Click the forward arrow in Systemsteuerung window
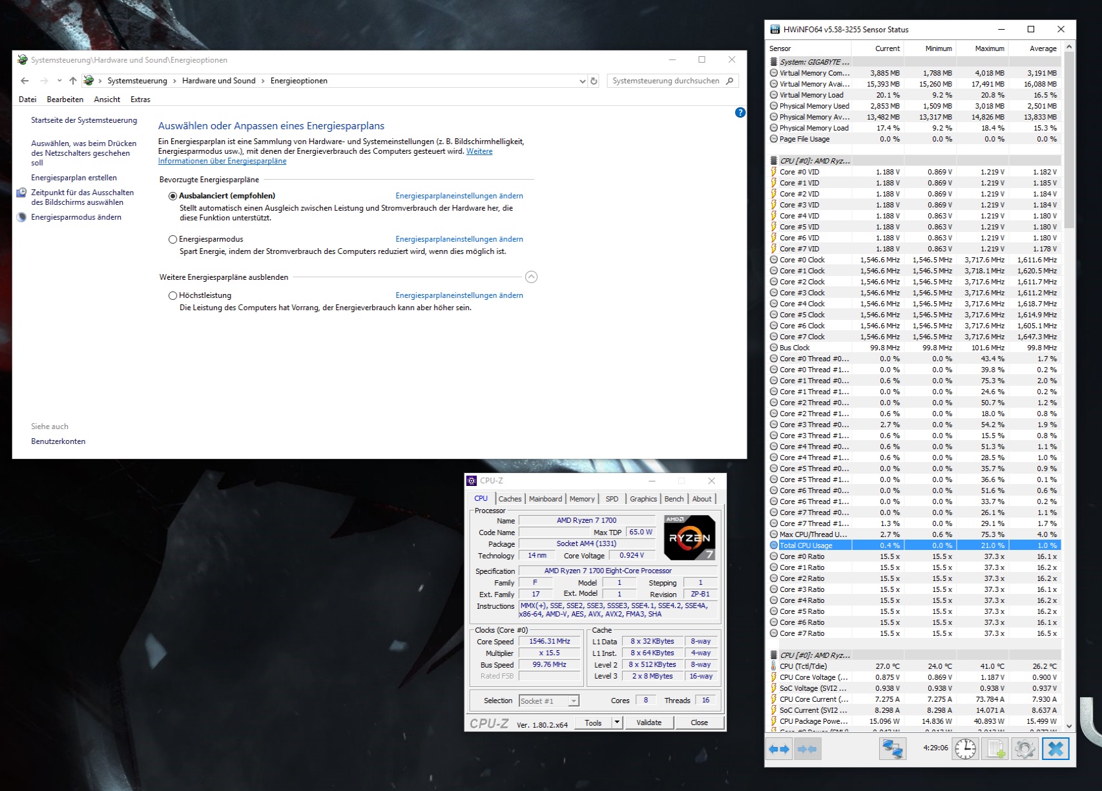This screenshot has width=1102, height=791. coord(44,81)
